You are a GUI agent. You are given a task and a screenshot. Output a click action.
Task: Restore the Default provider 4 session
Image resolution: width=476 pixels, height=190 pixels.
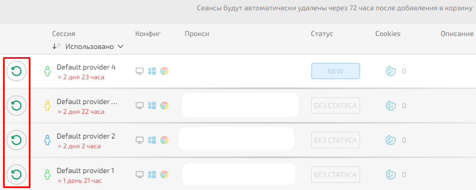coord(16,71)
